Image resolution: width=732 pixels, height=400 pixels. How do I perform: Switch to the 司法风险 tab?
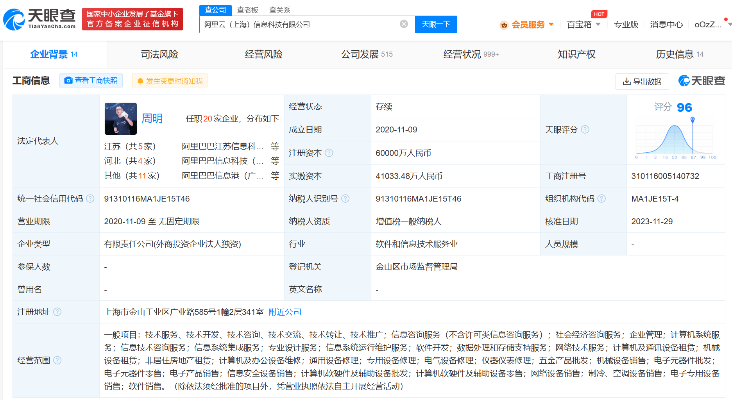click(159, 54)
